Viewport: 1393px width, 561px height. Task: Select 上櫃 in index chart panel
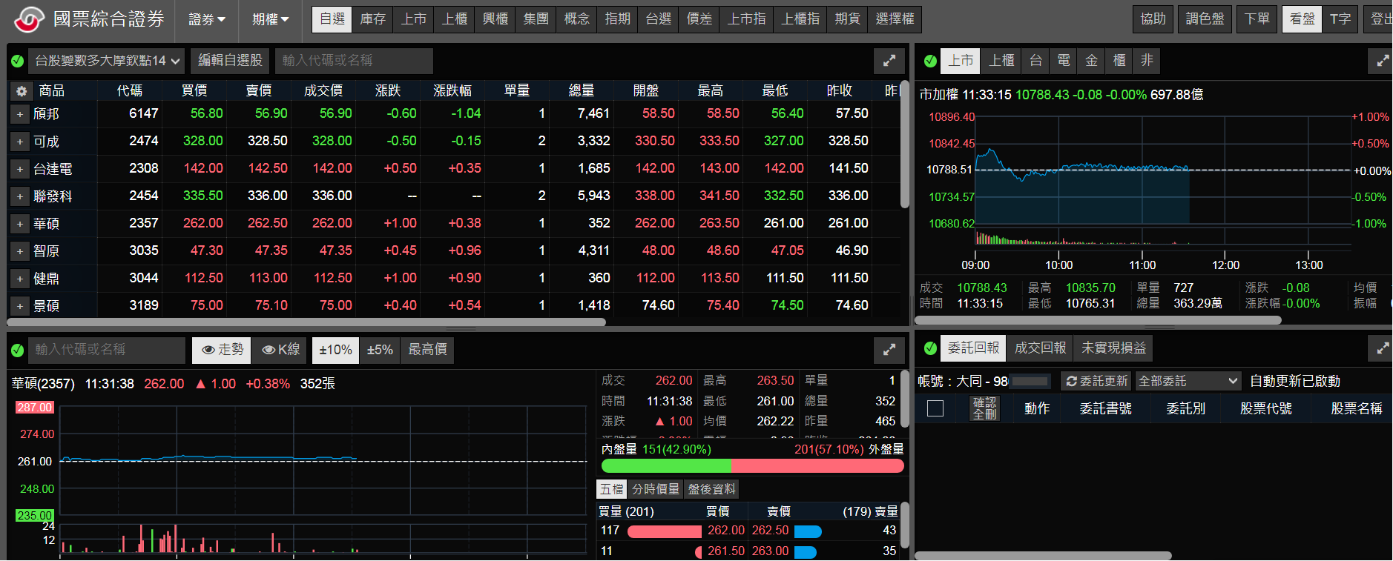1001,61
